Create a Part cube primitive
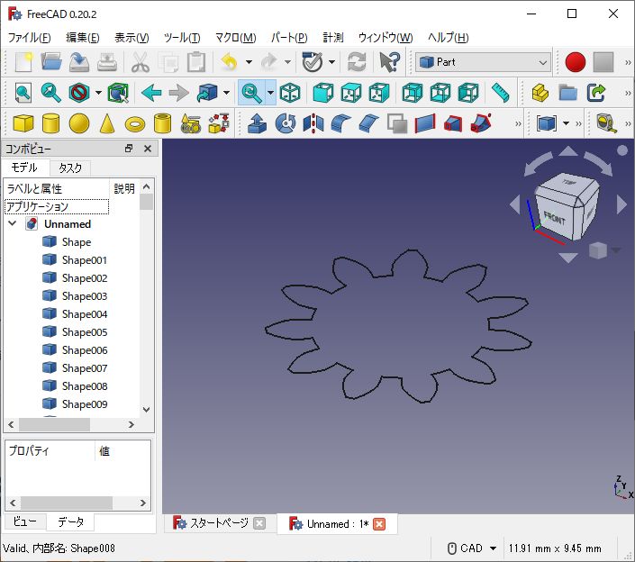 tap(23, 123)
